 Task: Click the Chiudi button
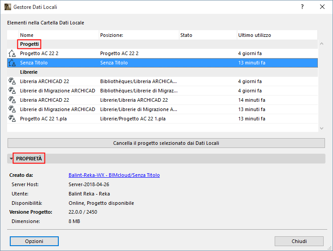(x=299, y=241)
